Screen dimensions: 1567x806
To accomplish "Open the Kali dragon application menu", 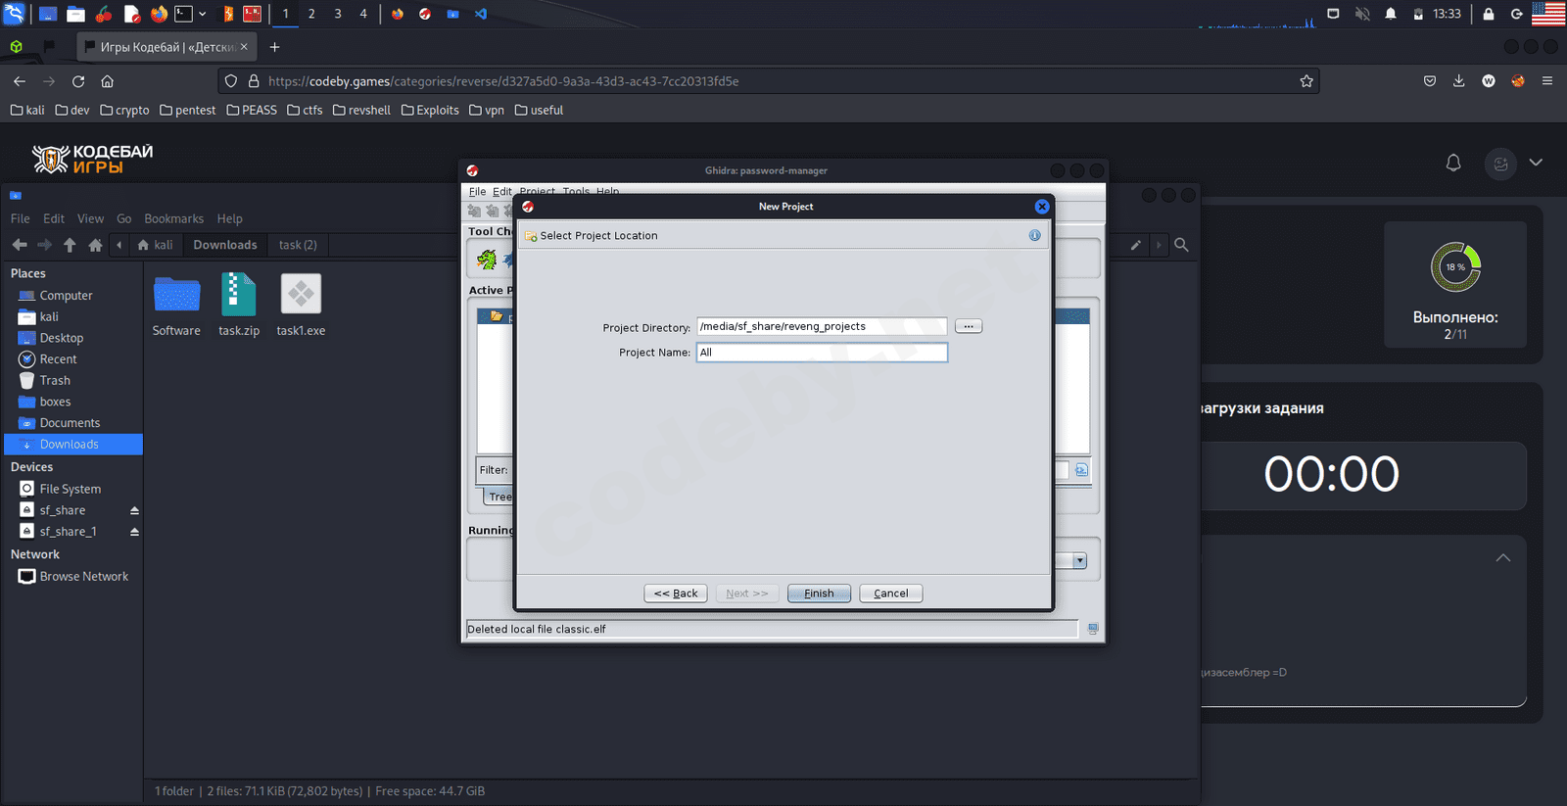I will click(14, 14).
